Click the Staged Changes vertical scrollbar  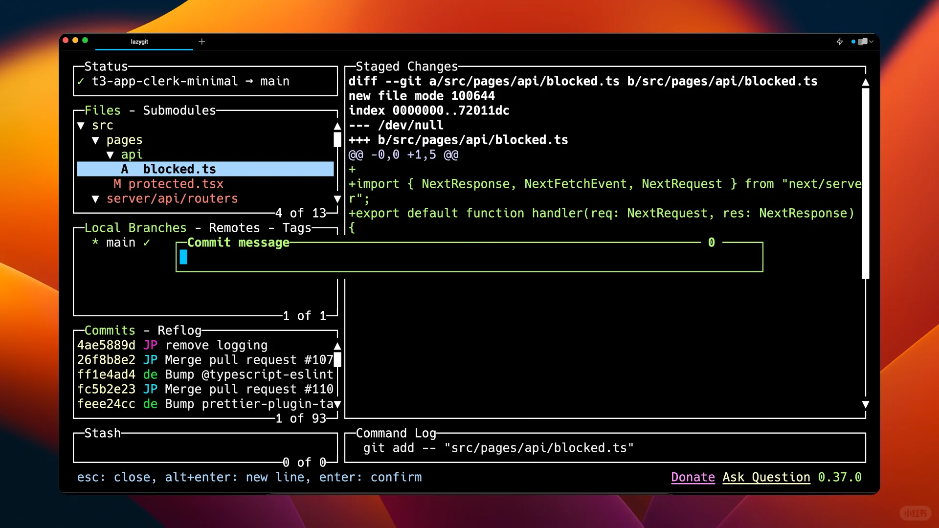865,183
